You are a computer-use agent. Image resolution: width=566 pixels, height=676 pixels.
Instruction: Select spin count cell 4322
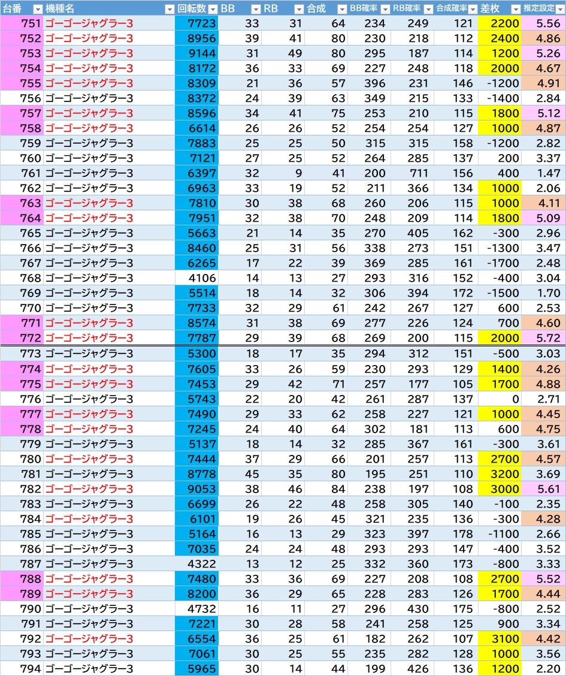[x=196, y=564]
